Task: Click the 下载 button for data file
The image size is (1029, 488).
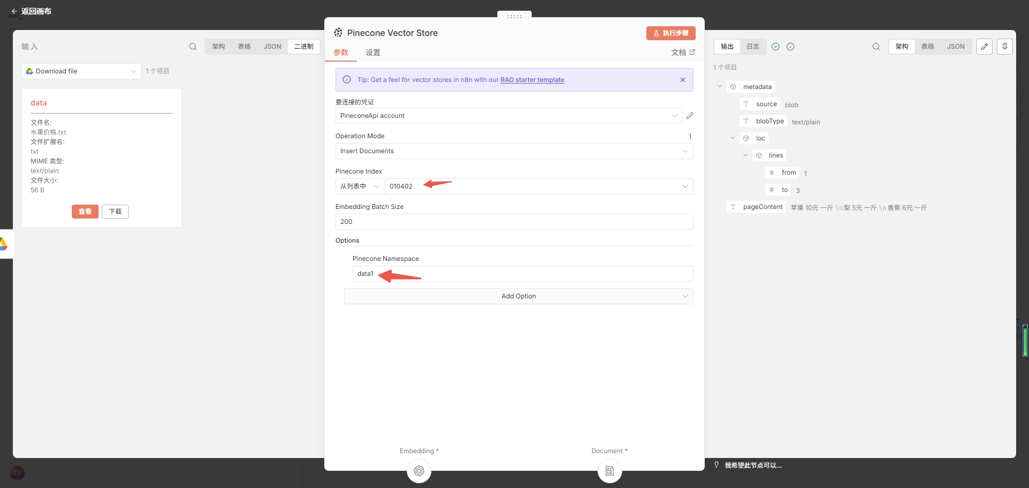Action: [115, 212]
